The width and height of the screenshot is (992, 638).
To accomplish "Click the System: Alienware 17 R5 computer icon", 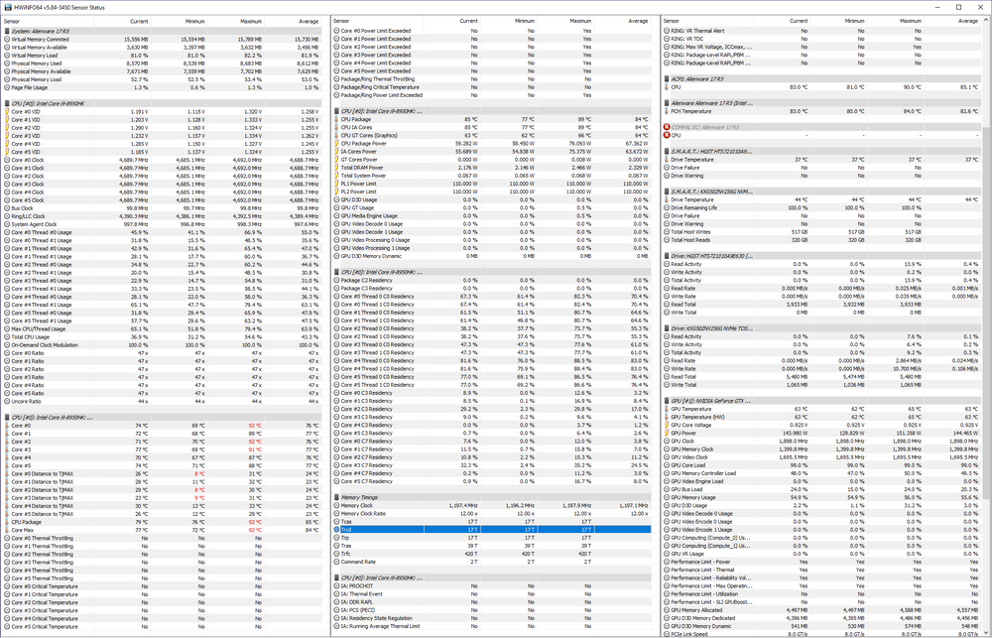I will pos(6,31).
